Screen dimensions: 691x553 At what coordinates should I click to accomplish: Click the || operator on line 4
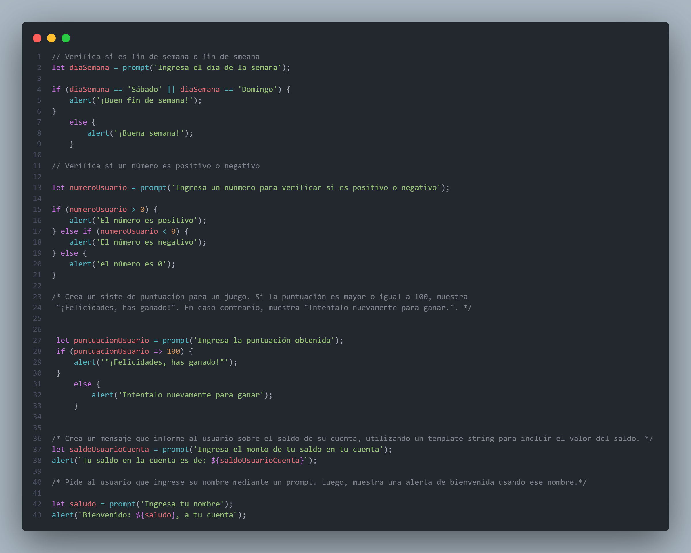click(171, 89)
